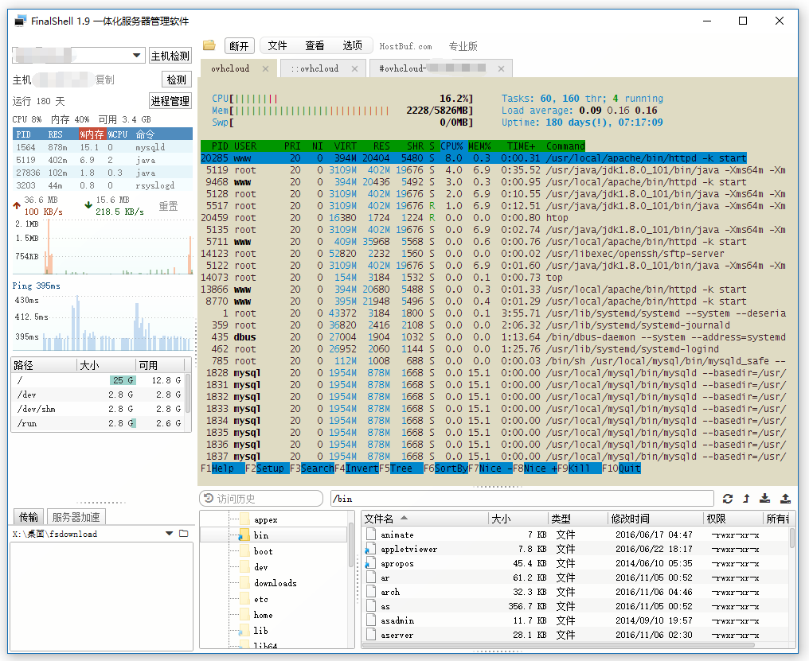Click the refresh directory icon
The height and width of the screenshot is (661, 809).
[x=728, y=499]
